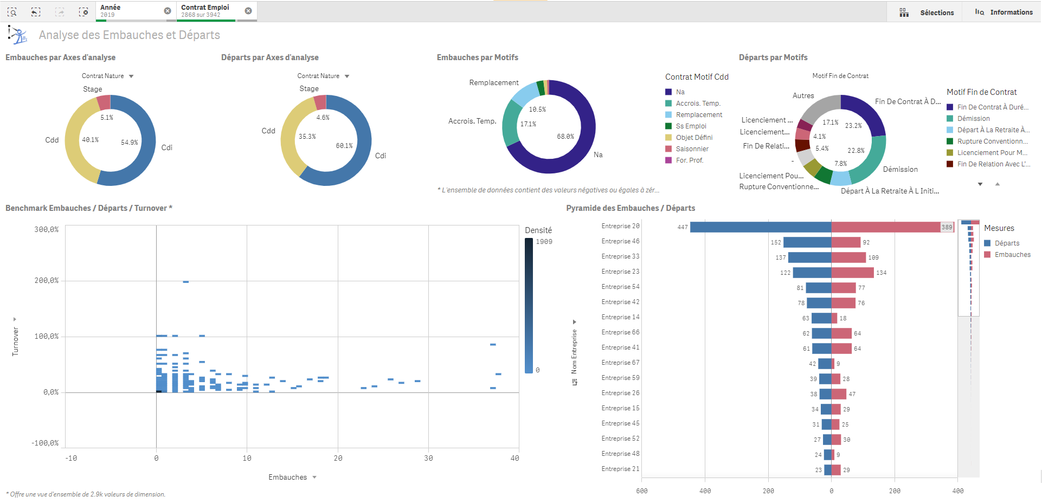Expand the Turnover axis arrow
Screen dimensions: 1042x503
[x=15, y=319]
